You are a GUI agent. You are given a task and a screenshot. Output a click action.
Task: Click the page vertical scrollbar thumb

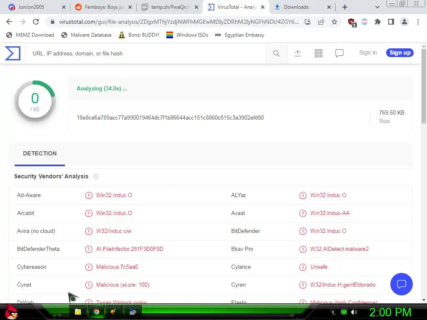pos(424,86)
